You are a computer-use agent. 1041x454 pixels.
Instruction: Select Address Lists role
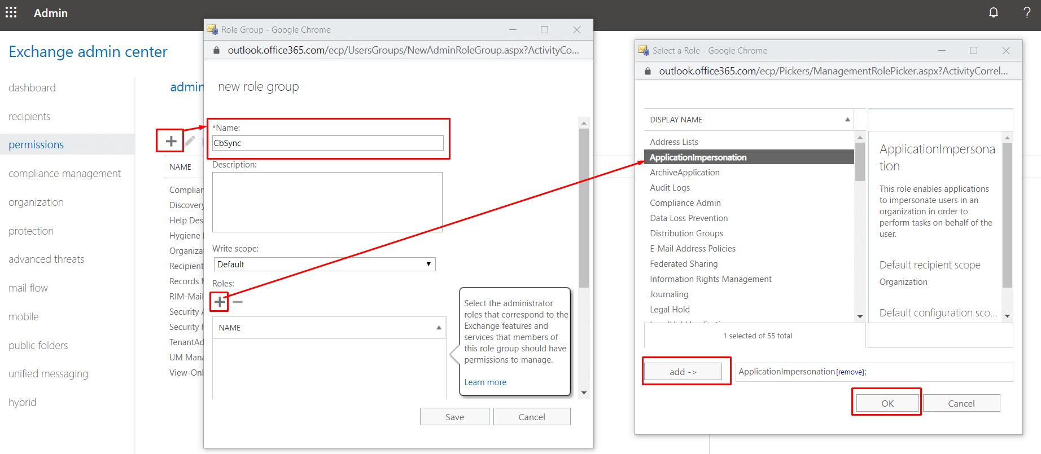tap(674, 142)
